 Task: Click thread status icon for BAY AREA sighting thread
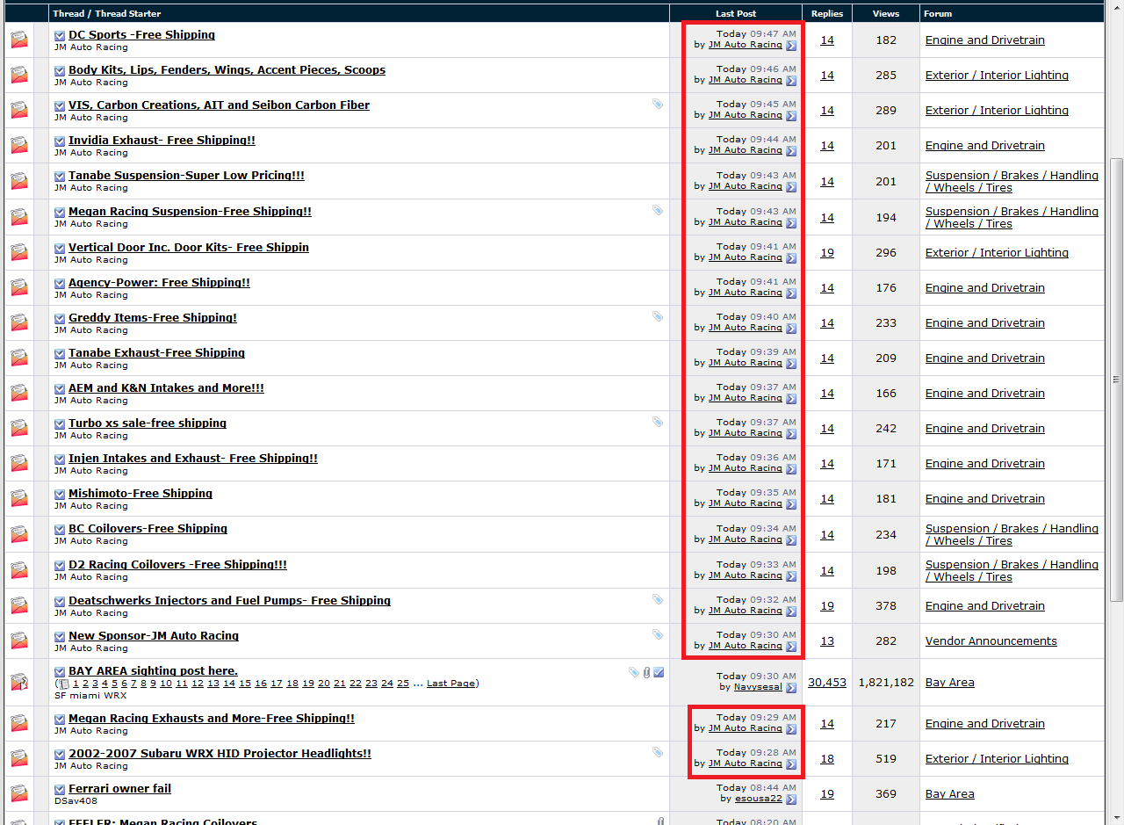click(19, 682)
